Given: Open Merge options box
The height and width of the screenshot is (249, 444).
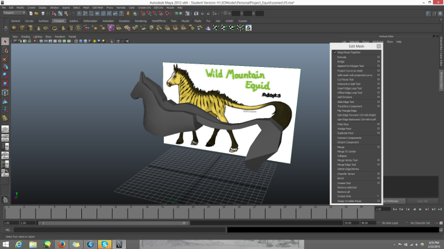Looking at the screenshot, I should coord(378,147).
